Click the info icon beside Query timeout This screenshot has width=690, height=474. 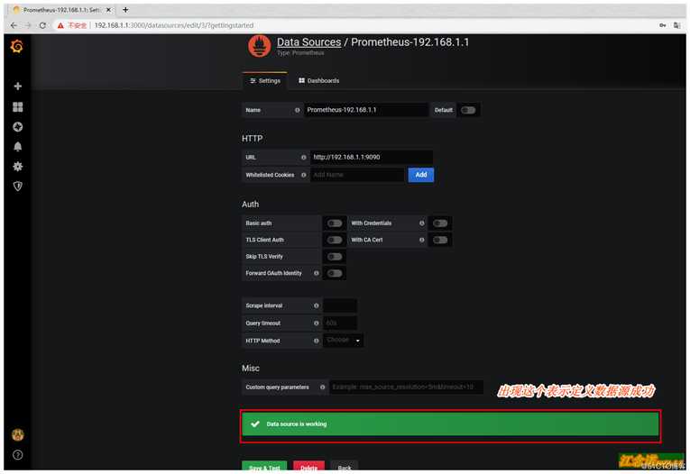(x=316, y=324)
